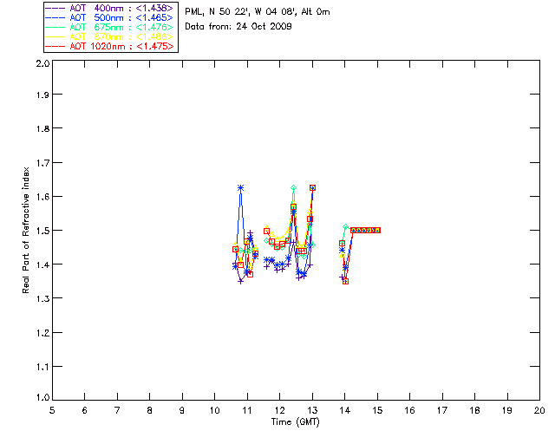
Task: Click the 1.4 tick label on y-axis
Action: [x=42, y=264]
